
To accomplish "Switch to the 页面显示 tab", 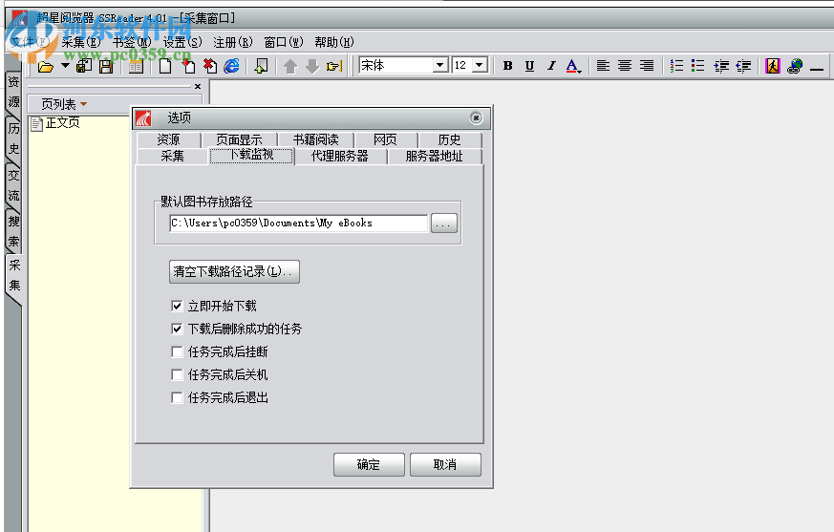I will click(239, 139).
